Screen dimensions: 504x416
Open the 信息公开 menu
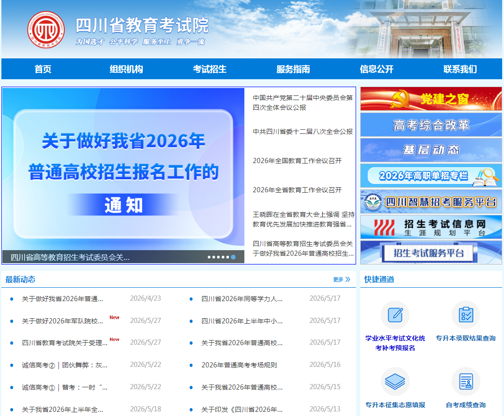click(376, 69)
